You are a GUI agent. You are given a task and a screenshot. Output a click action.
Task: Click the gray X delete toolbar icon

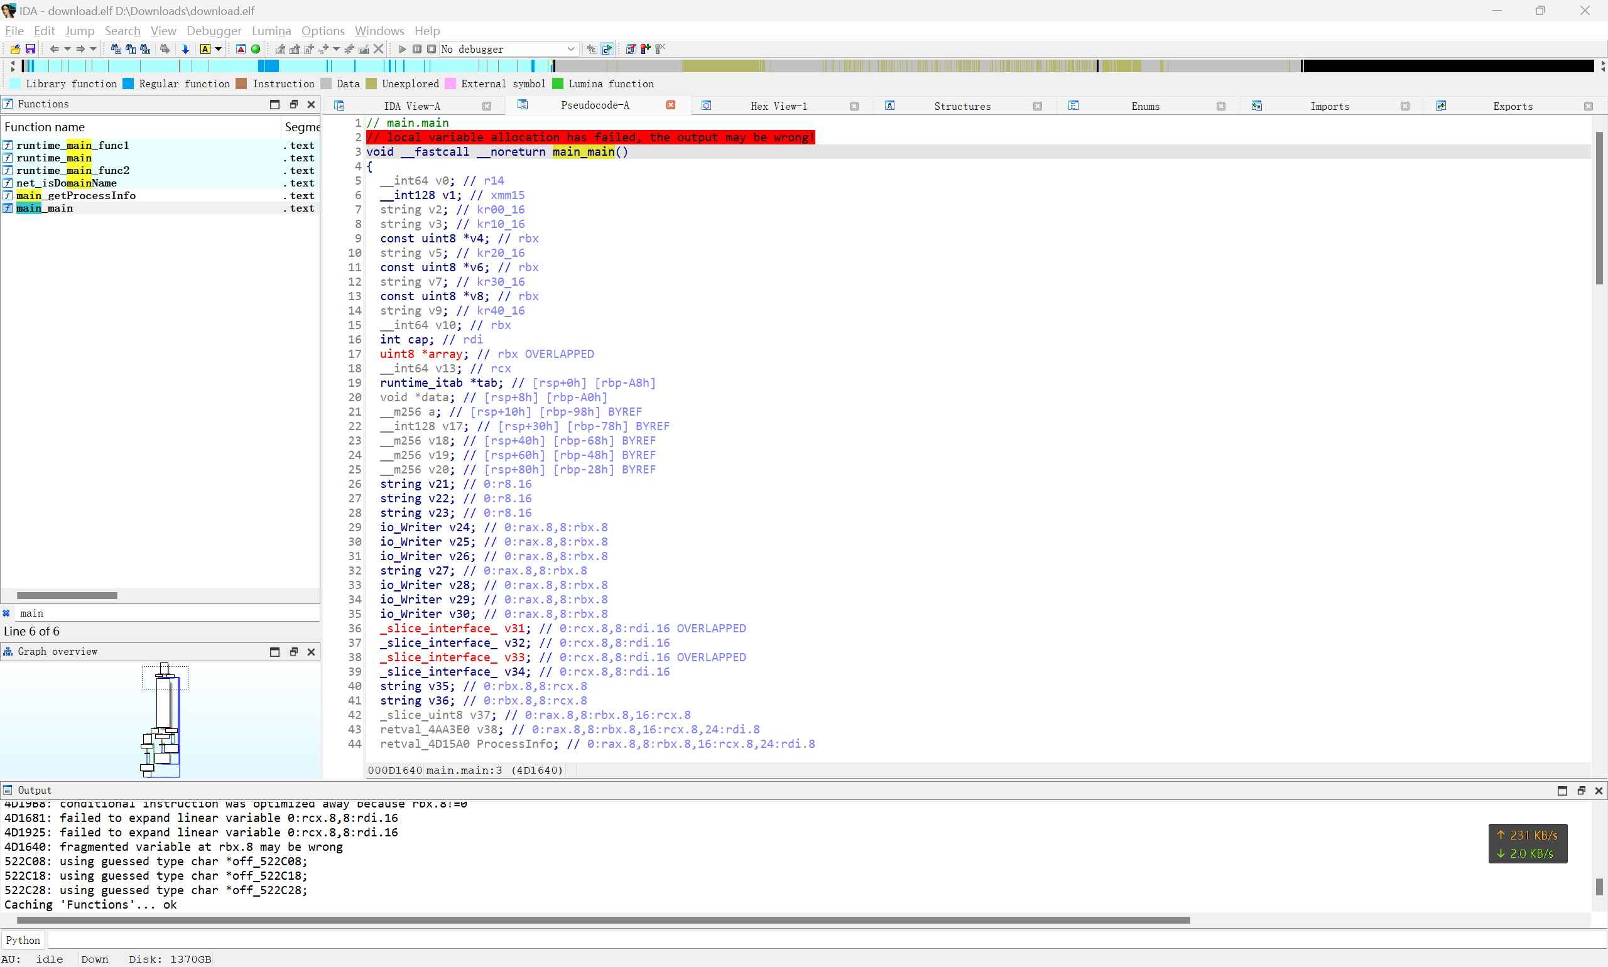click(379, 49)
